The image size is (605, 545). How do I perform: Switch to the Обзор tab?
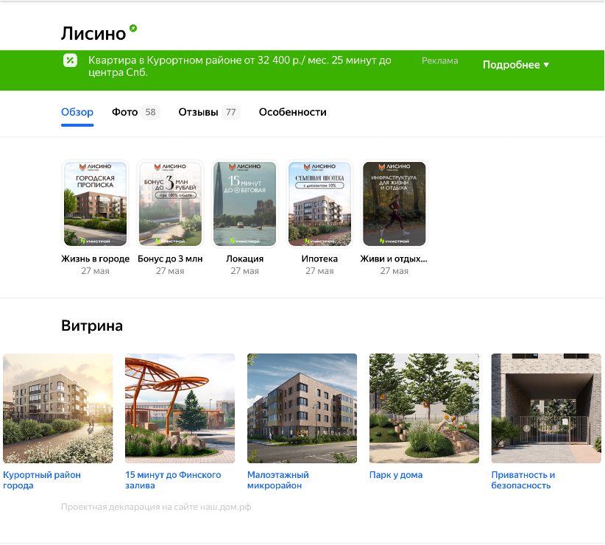[77, 113]
